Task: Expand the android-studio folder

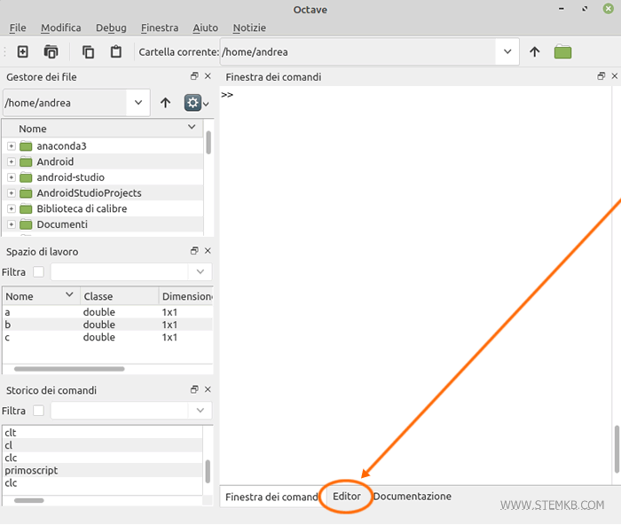Action: point(11,177)
